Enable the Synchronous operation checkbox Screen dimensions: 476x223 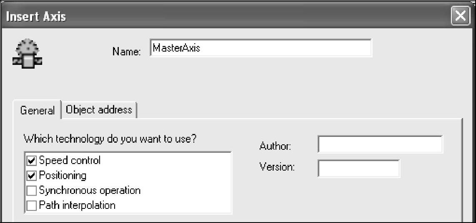coord(31,191)
